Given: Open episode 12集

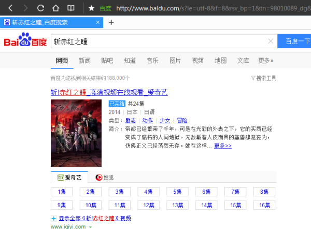Looking at the screenshot, I should click(x=149, y=205).
